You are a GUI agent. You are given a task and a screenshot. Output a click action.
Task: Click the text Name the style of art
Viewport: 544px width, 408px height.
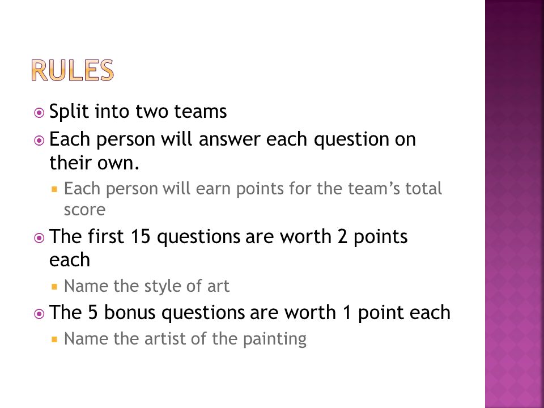click(147, 286)
